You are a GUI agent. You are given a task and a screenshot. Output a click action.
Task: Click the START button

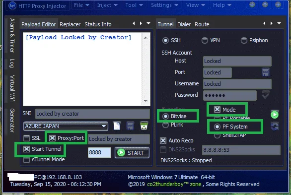click(132, 153)
